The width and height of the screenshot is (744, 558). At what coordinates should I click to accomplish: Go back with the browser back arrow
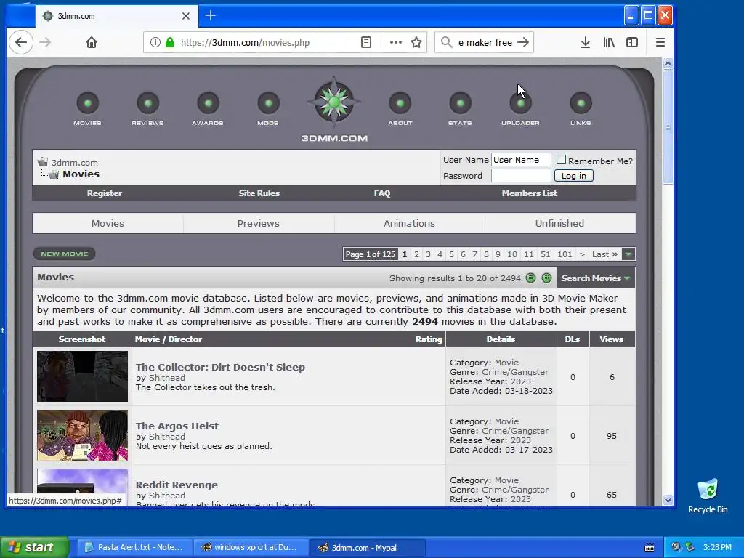click(x=21, y=42)
